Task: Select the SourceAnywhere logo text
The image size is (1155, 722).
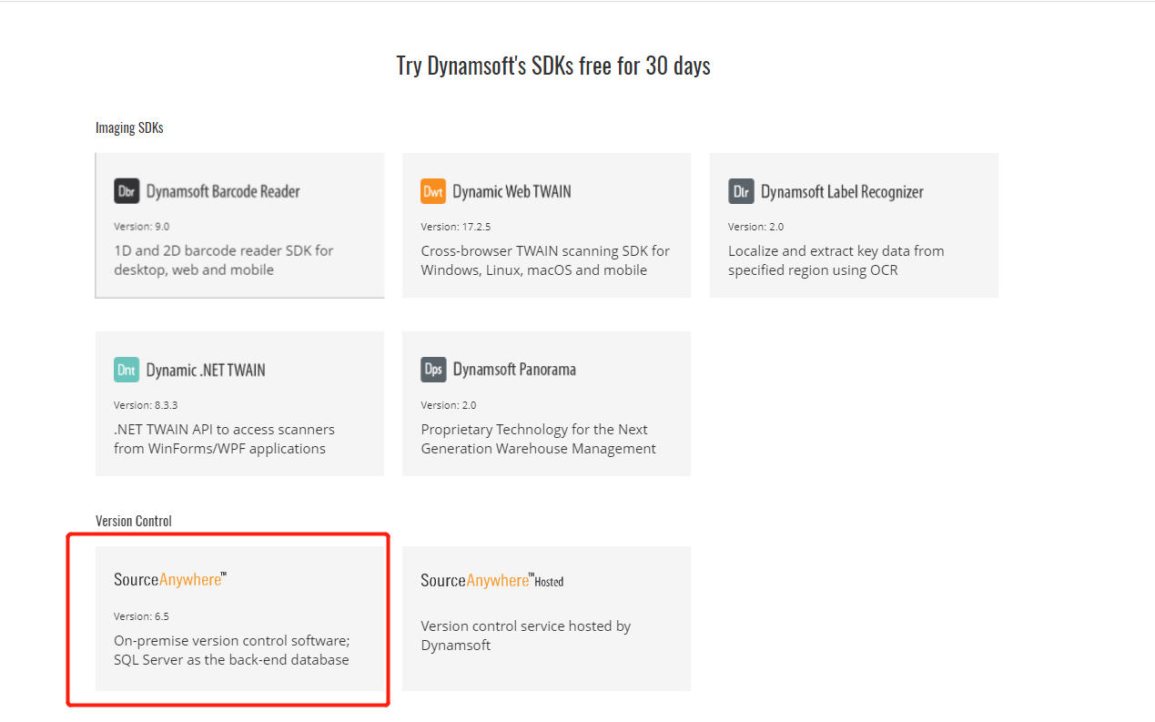Action: pyautogui.click(x=167, y=578)
